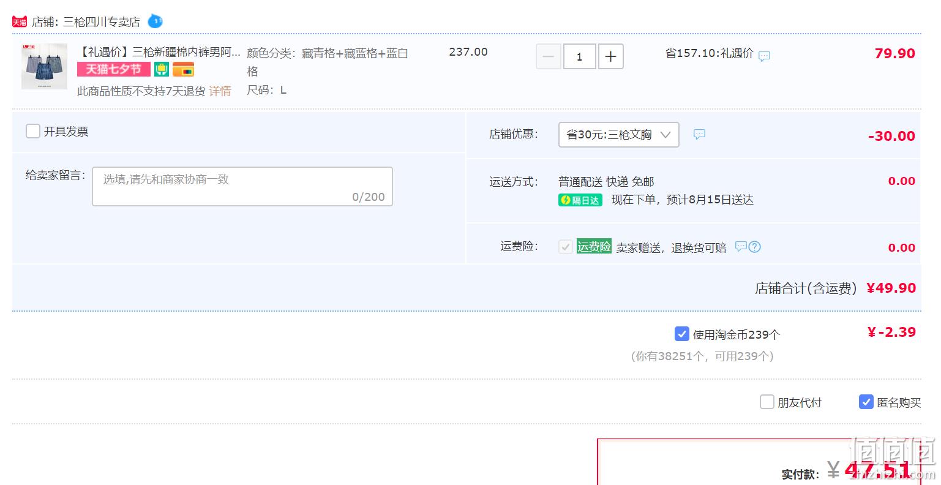
Task: Click the comment icon beside shipping insurance
Action: point(741,247)
